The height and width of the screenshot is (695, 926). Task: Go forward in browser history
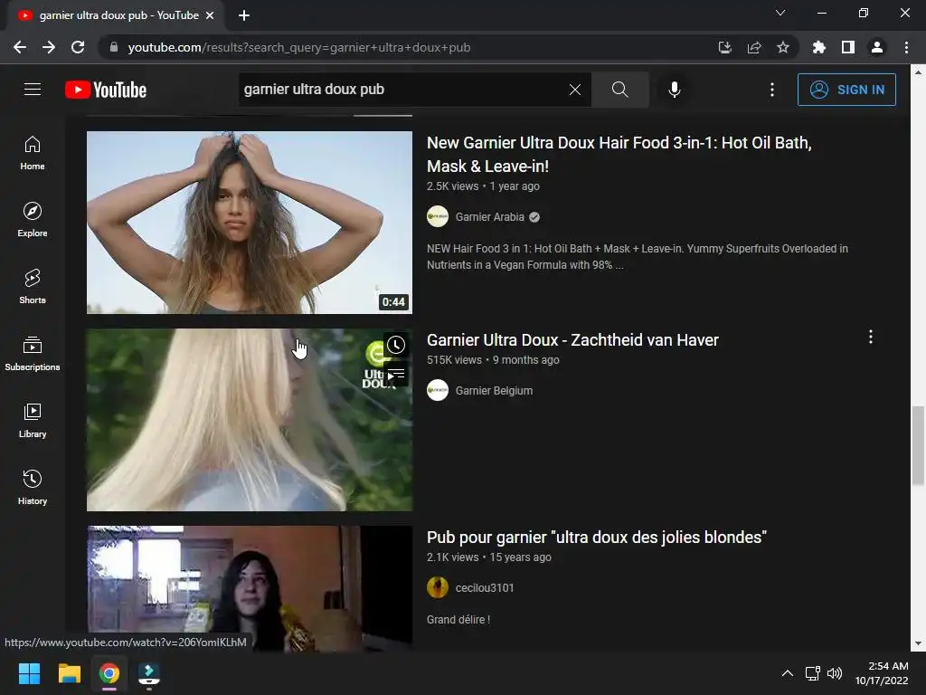(x=49, y=47)
